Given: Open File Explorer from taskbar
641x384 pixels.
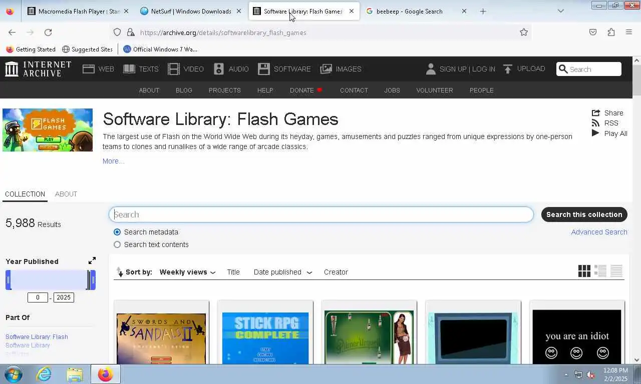Looking at the screenshot, I should click(75, 374).
